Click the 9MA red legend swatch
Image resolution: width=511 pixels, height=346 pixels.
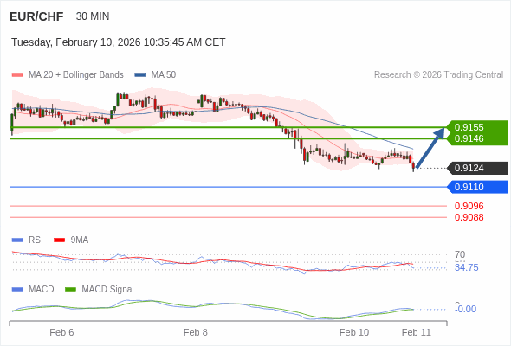[59, 240]
